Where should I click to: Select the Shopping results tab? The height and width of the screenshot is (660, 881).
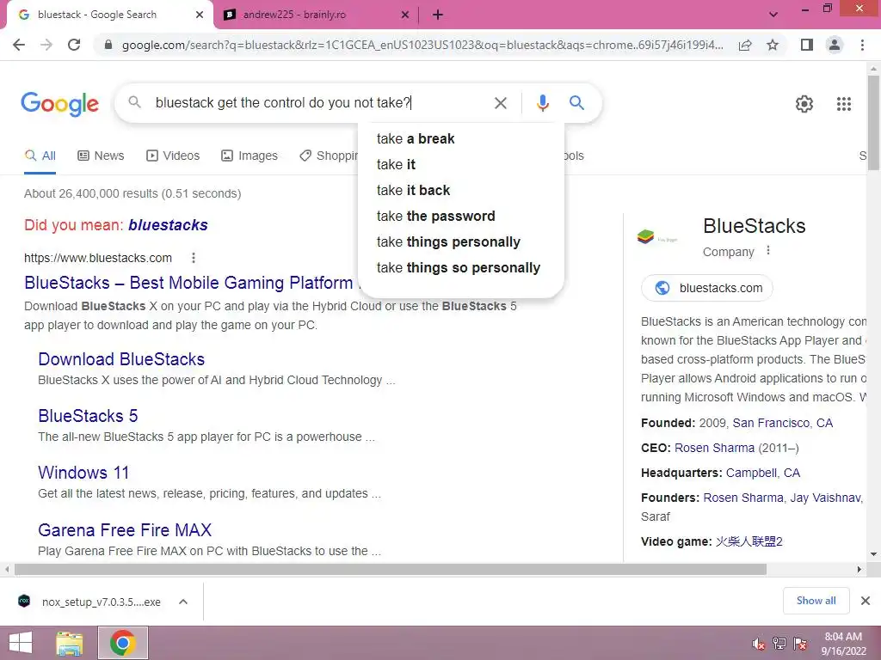click(329, 156)
